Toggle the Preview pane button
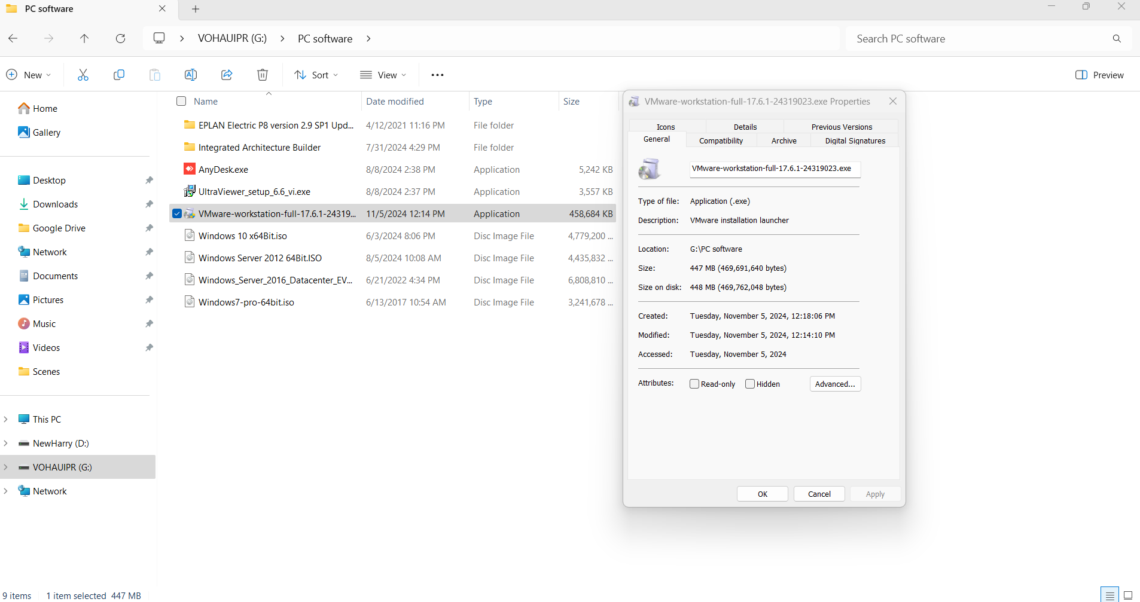Image resolution: width=1140 pixels, height=602 pixels. 1099,75
